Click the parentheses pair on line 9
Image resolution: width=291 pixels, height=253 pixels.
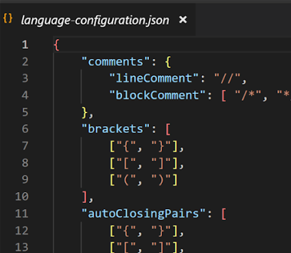tap(143, 180)
